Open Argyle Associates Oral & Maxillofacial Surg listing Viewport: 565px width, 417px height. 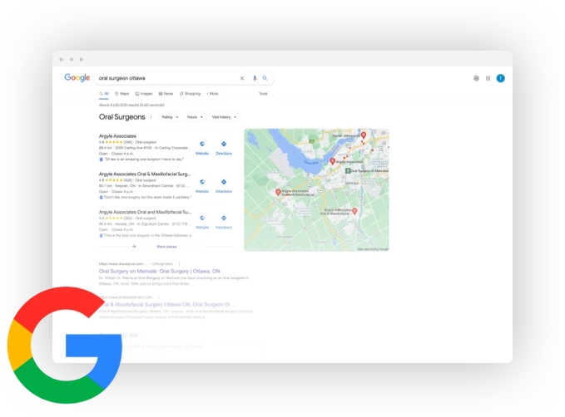coord(145,174)
